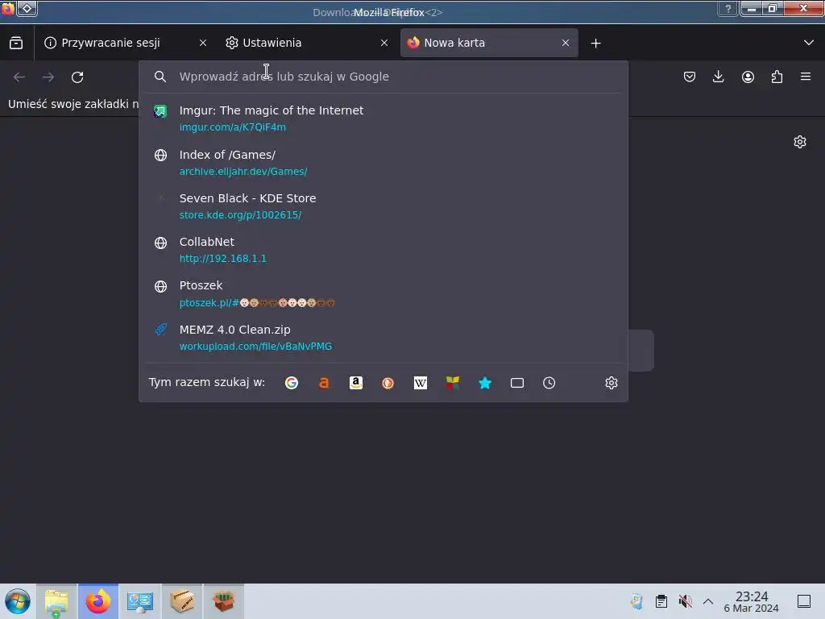Image resolution: width=825 pixels, height=619 pixels.
Task: Click http://192.168.1.1 URL text
Action: pyautogui.click(x=223, y=259)
